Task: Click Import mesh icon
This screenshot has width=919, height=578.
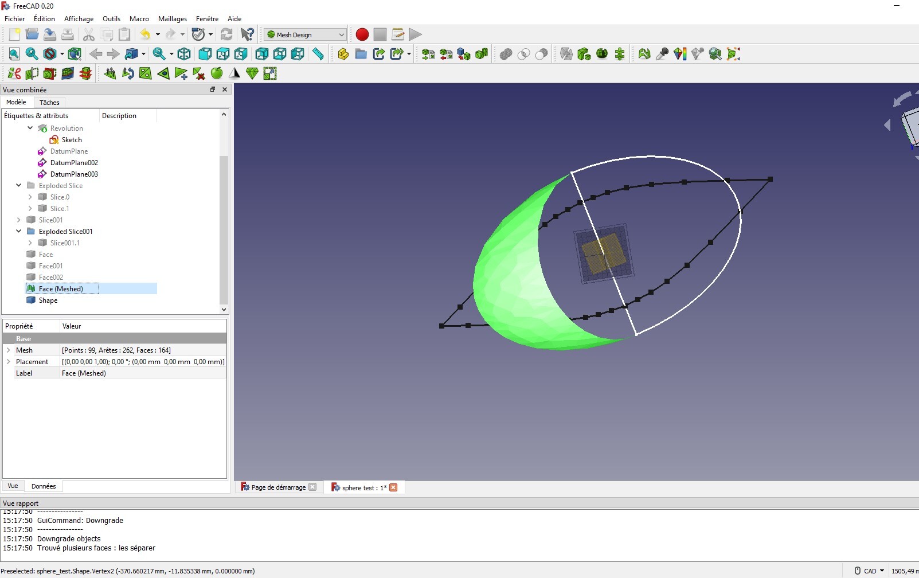Action: coord(428,54)
